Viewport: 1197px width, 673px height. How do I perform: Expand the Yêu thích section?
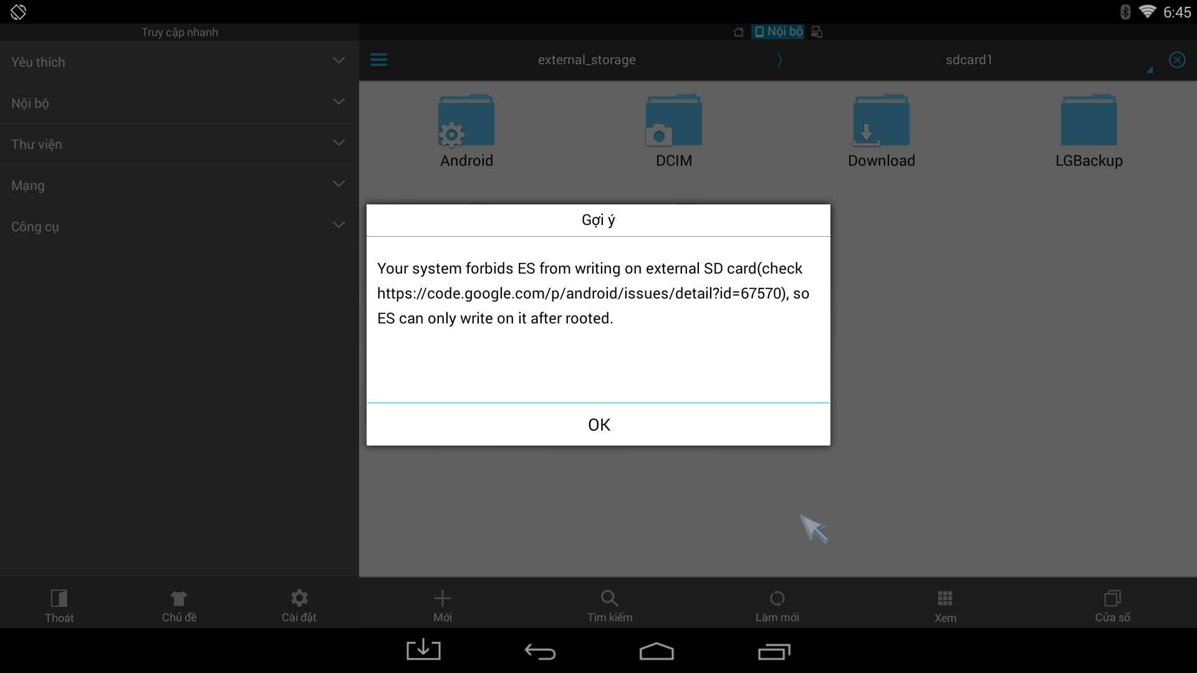[x=338, y=62]
